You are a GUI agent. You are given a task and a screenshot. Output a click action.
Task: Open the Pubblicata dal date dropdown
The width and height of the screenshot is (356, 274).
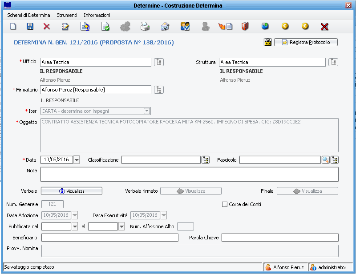[75, 226]
